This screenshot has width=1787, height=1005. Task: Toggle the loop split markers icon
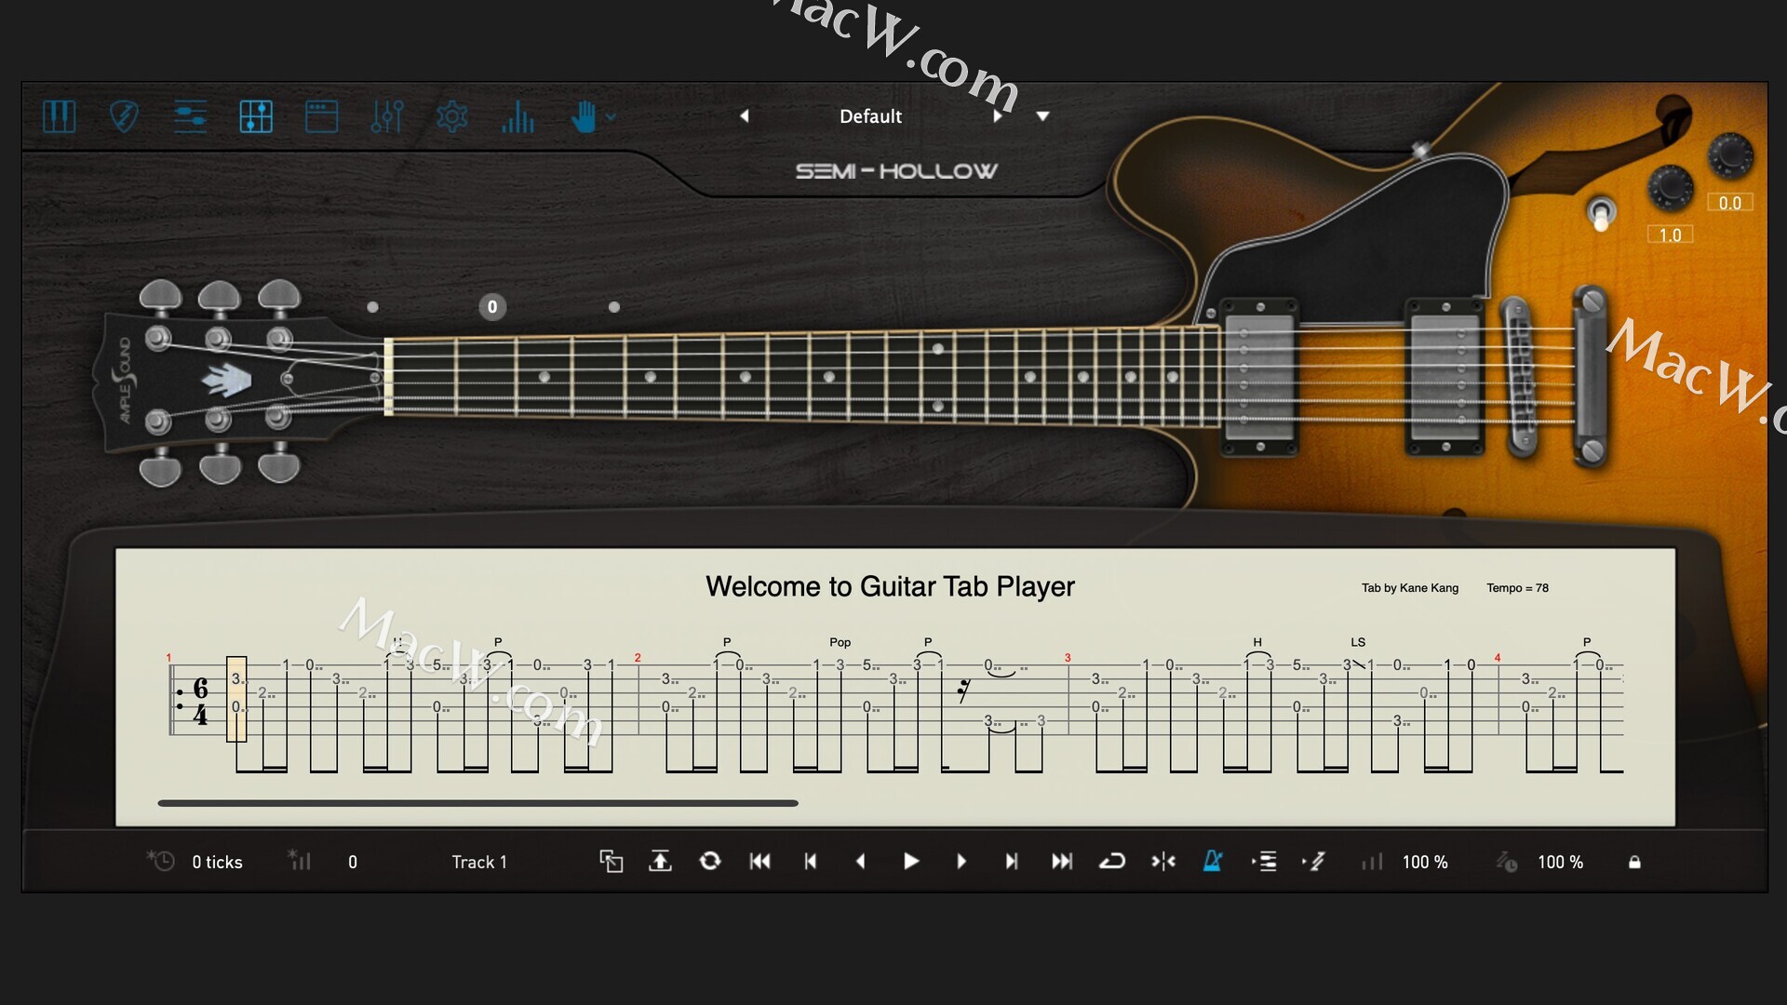pyautogui.click(x=1162, y=862)
